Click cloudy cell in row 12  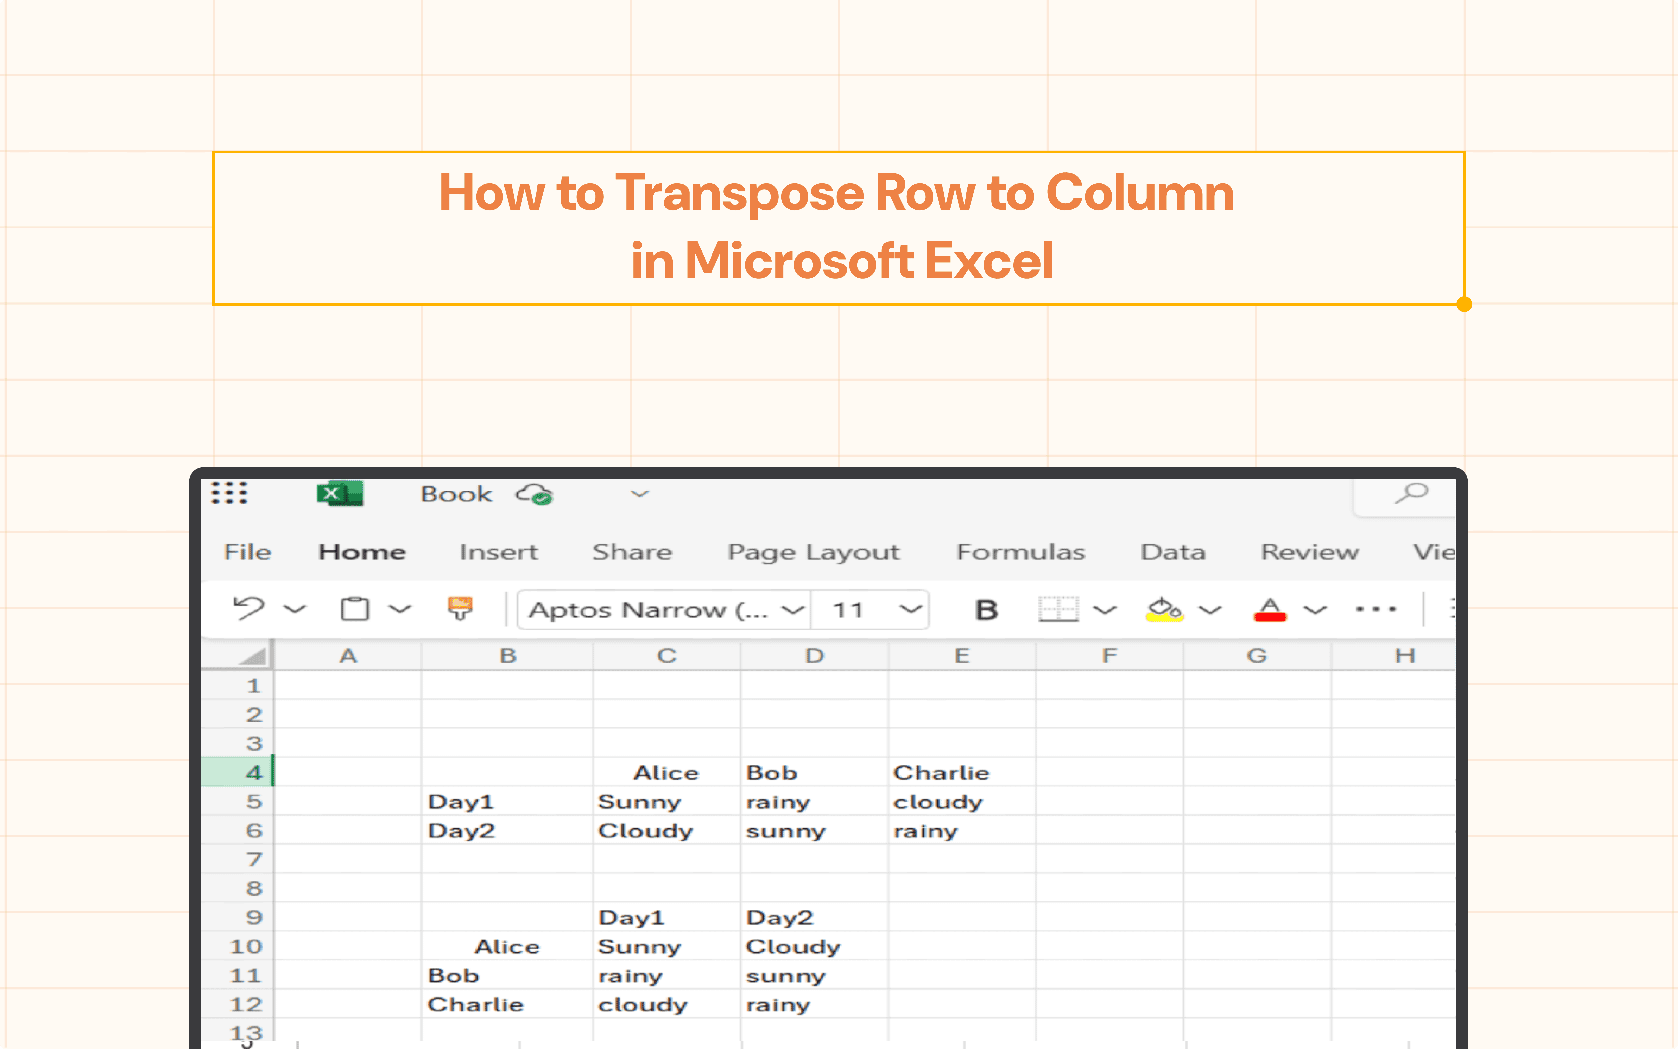(666, 1004)
